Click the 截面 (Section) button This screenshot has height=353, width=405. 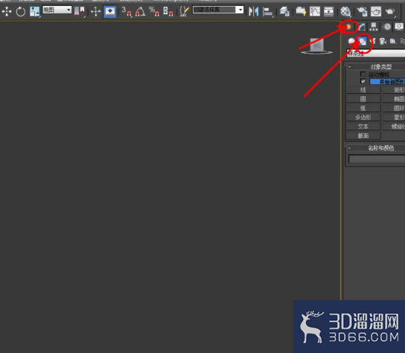click(x=363, y=136)
